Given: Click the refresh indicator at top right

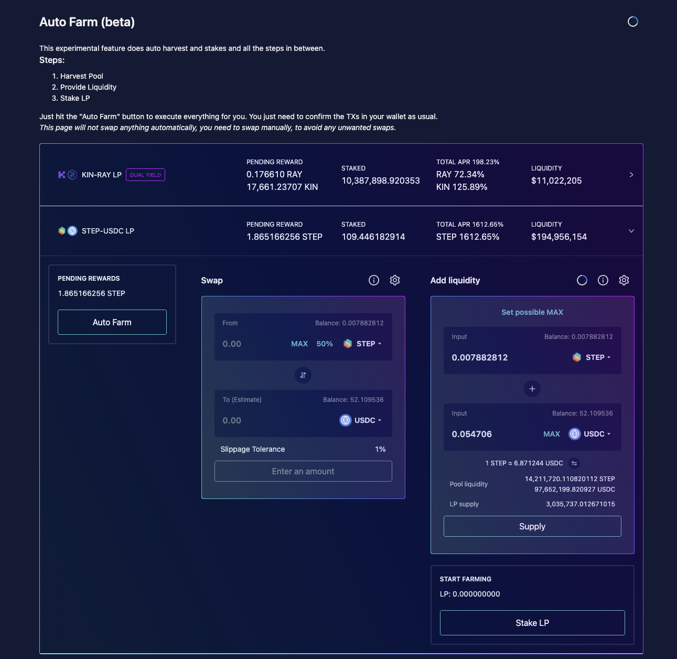Looking at the screenshot, I should point(632,21).
